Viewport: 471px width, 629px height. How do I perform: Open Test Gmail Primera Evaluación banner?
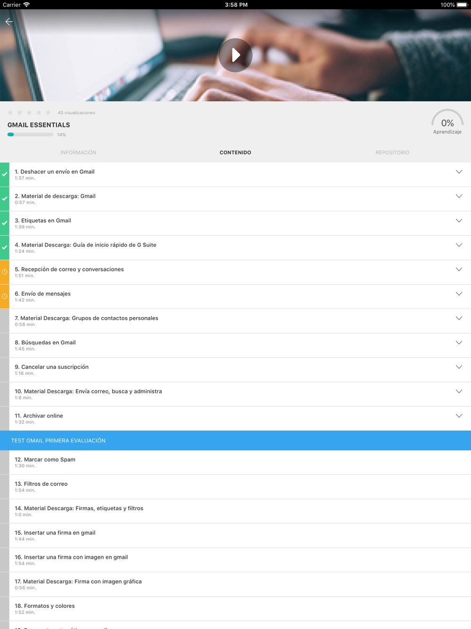(235, 440)
